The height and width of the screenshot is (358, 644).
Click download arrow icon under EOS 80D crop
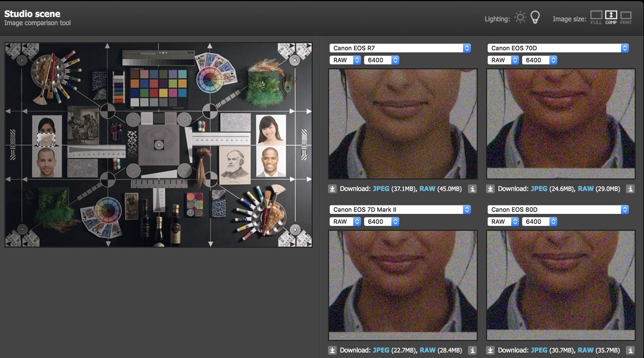pyautogui.click(x=491, y=350)
